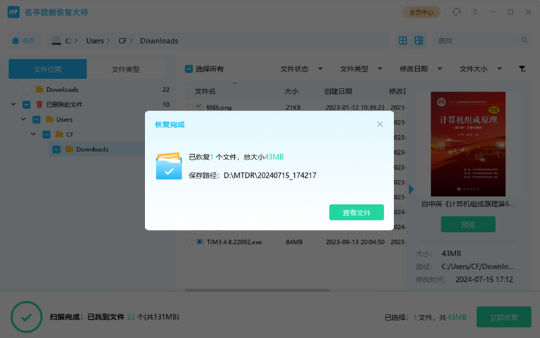Select the nested Downloads tree item
This screenshot has height=338, width=540.
(x=97, y=149)
